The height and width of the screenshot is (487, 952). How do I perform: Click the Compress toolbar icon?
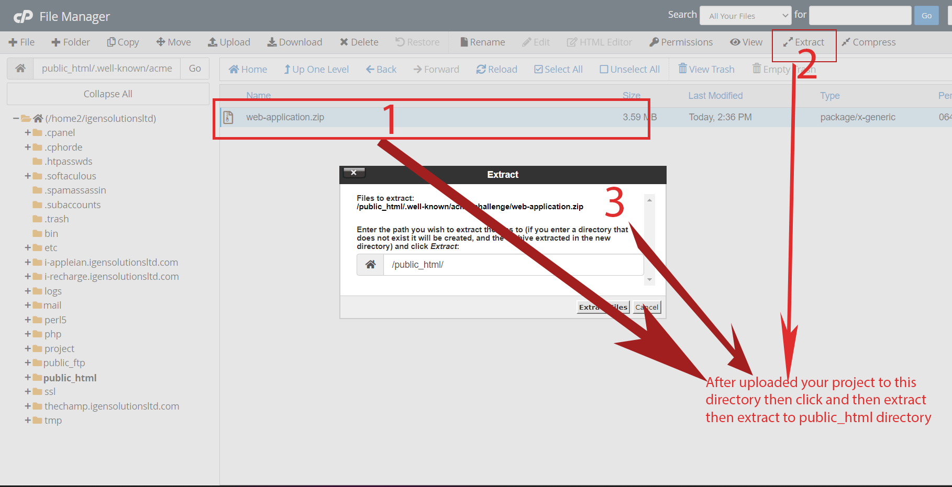pos(846,42)
